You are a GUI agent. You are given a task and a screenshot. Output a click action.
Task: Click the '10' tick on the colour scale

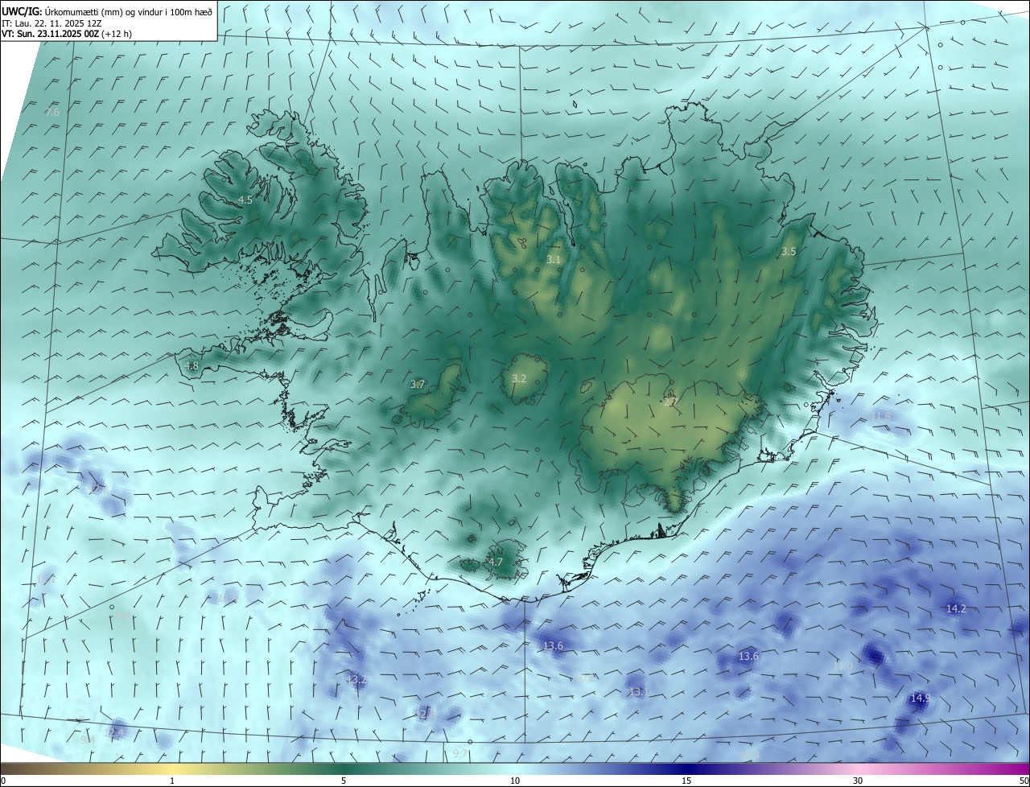point(515,781)
